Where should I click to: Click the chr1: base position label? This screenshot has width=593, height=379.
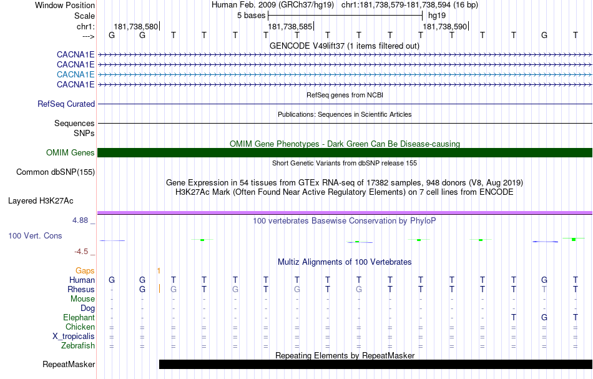pyautogui.click(x=86, y=26)
